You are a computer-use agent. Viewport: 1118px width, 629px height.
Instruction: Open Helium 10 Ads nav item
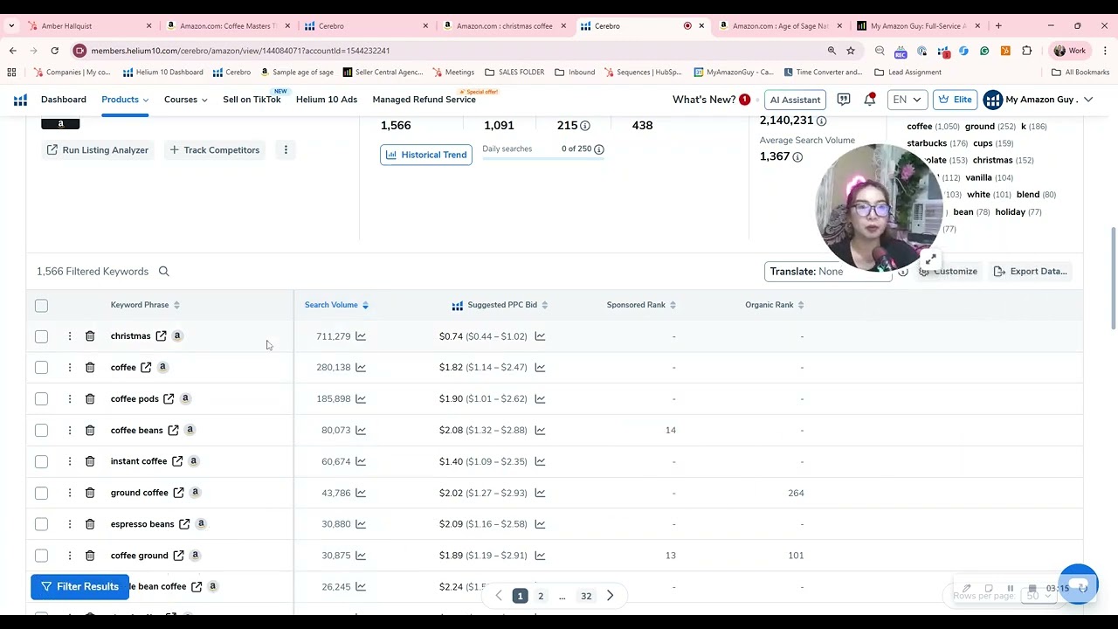(x=327, y=100)
